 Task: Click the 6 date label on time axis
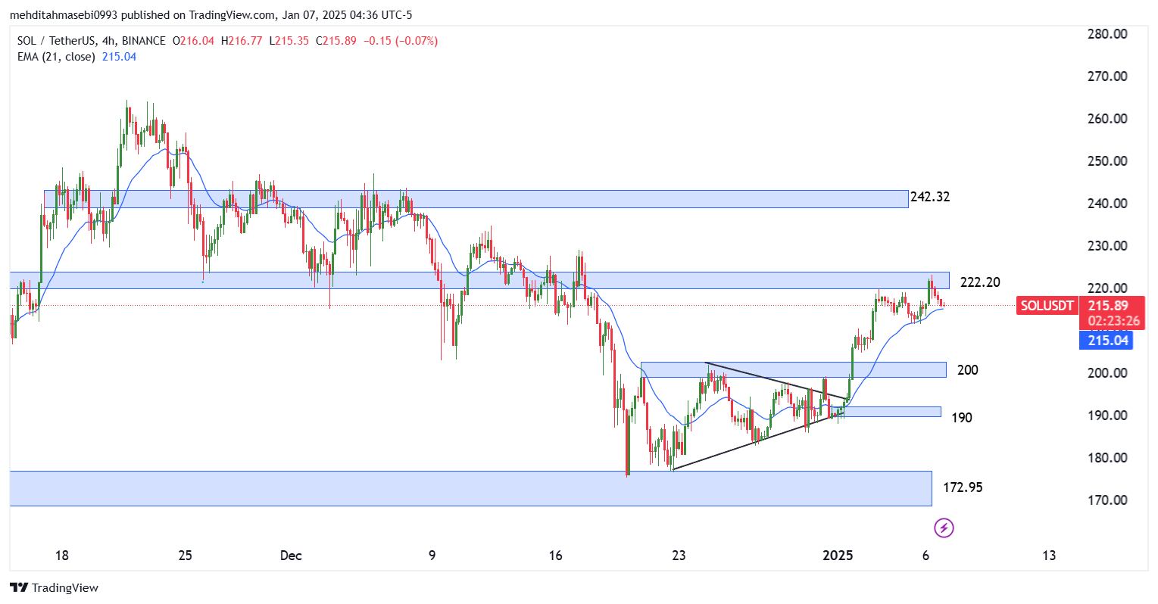tap(925, 556)
